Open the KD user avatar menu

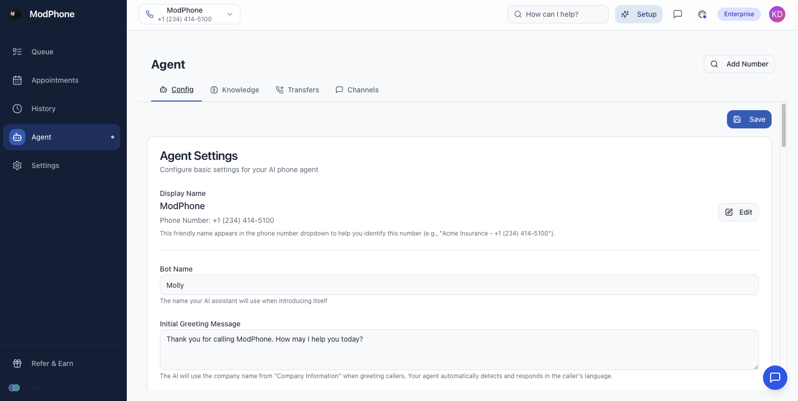point(777,14)
